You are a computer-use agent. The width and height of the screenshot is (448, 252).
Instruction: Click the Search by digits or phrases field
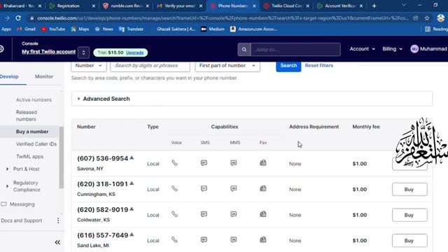(150, 66)
